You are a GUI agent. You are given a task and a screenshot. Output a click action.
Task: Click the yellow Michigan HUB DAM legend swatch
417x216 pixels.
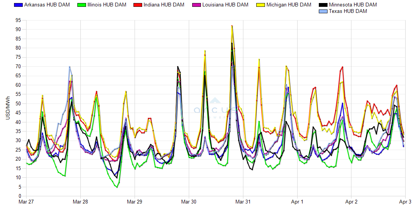(x=261, y=5)
